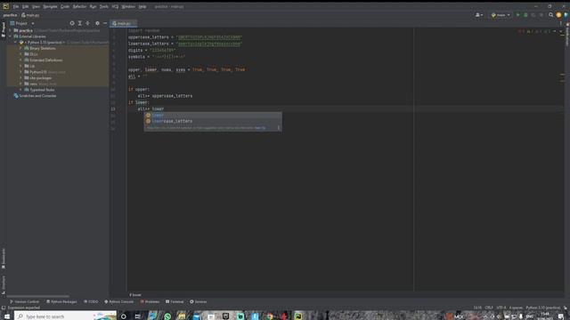Viewport: 570px width, 320px height.
Task: Click the 'lower' suggestion variable icon
Action: (x=148, y=115)
